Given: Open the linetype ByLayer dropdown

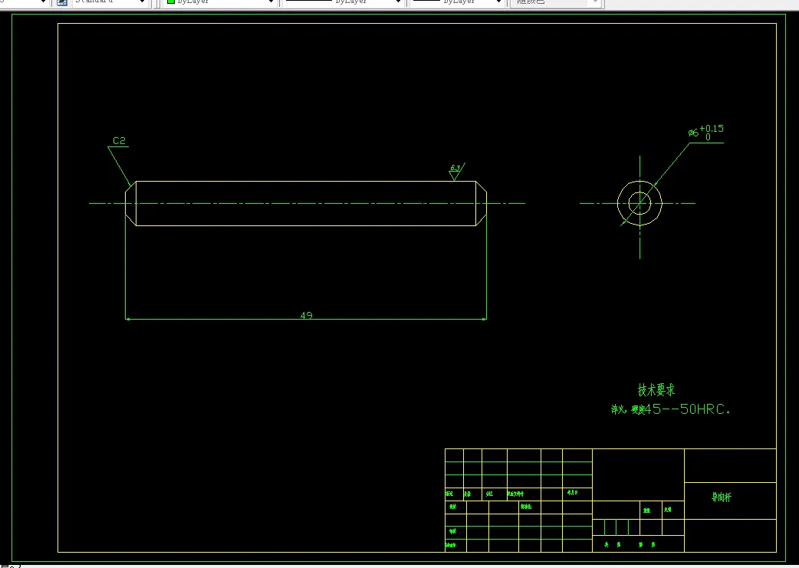Looking at the screenshot, I should pyautogui.click(x=343, y=2).
